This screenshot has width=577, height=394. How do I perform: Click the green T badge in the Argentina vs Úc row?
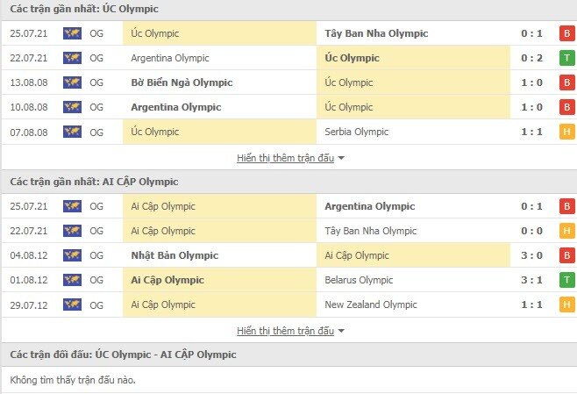click(567, 58)
